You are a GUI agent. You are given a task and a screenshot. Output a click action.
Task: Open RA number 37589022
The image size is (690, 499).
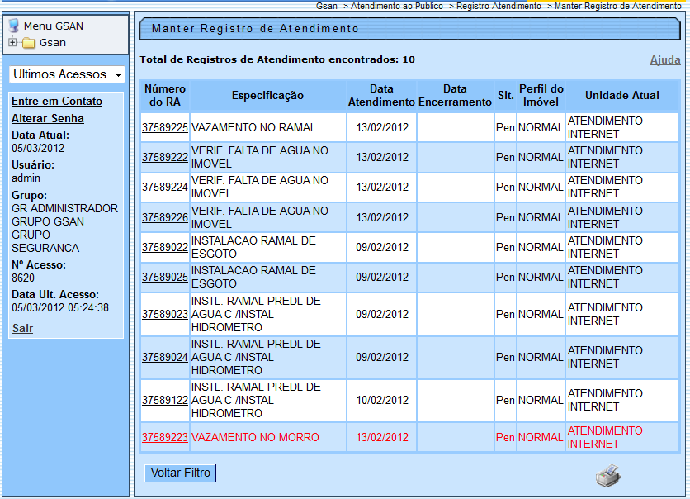165,247
